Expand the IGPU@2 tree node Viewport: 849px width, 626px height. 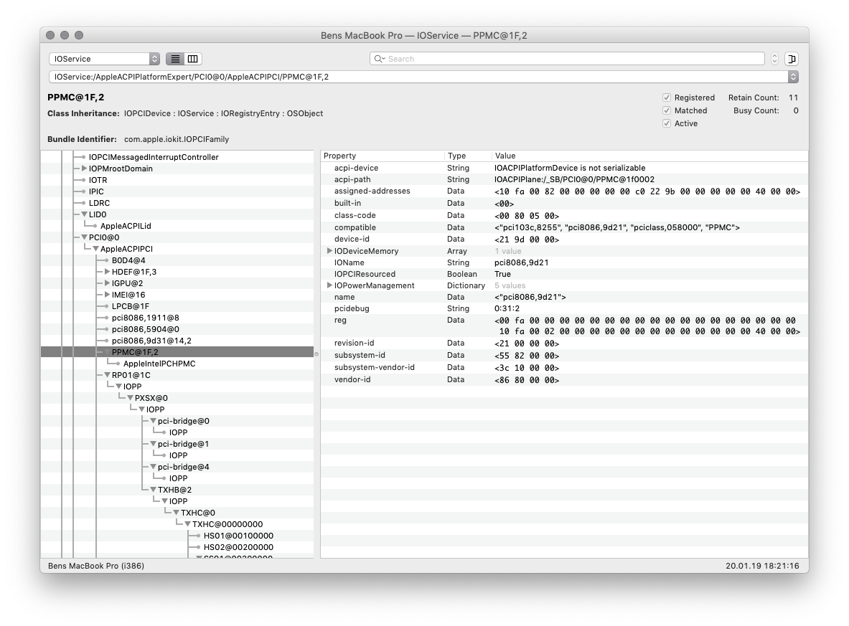point(107,283)
